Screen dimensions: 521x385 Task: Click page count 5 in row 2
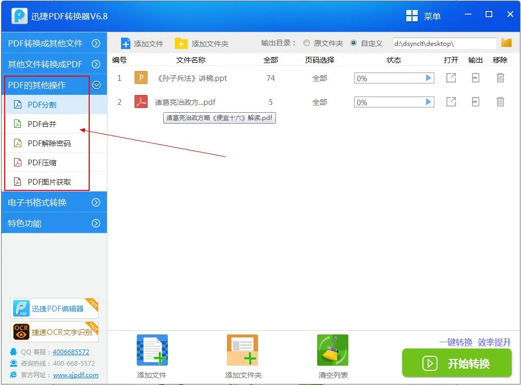[271, 102]
